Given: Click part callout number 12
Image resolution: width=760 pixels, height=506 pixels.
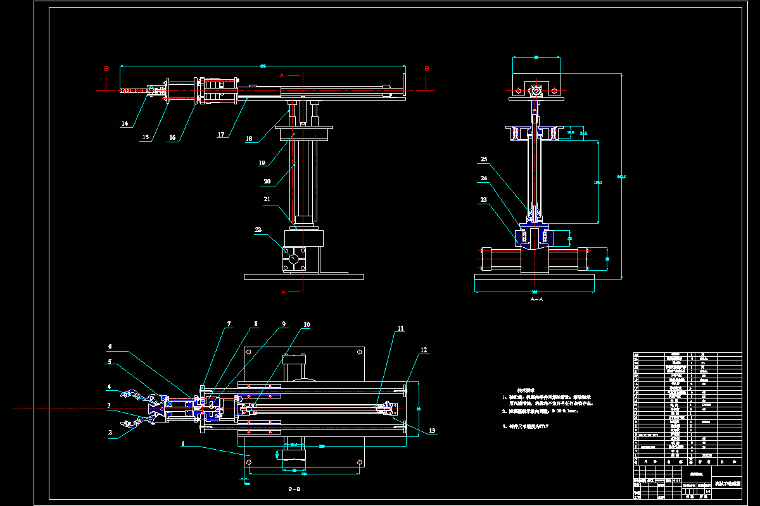Looking at the screenshot, I should [424, 349].
